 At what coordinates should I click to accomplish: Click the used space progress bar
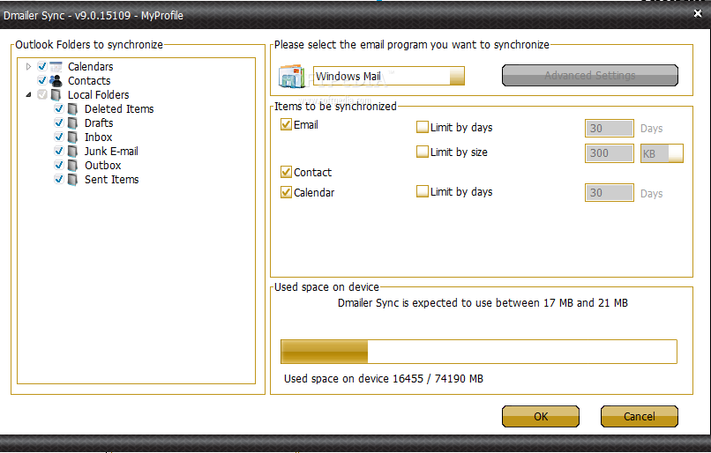click(x=479, y=352)
